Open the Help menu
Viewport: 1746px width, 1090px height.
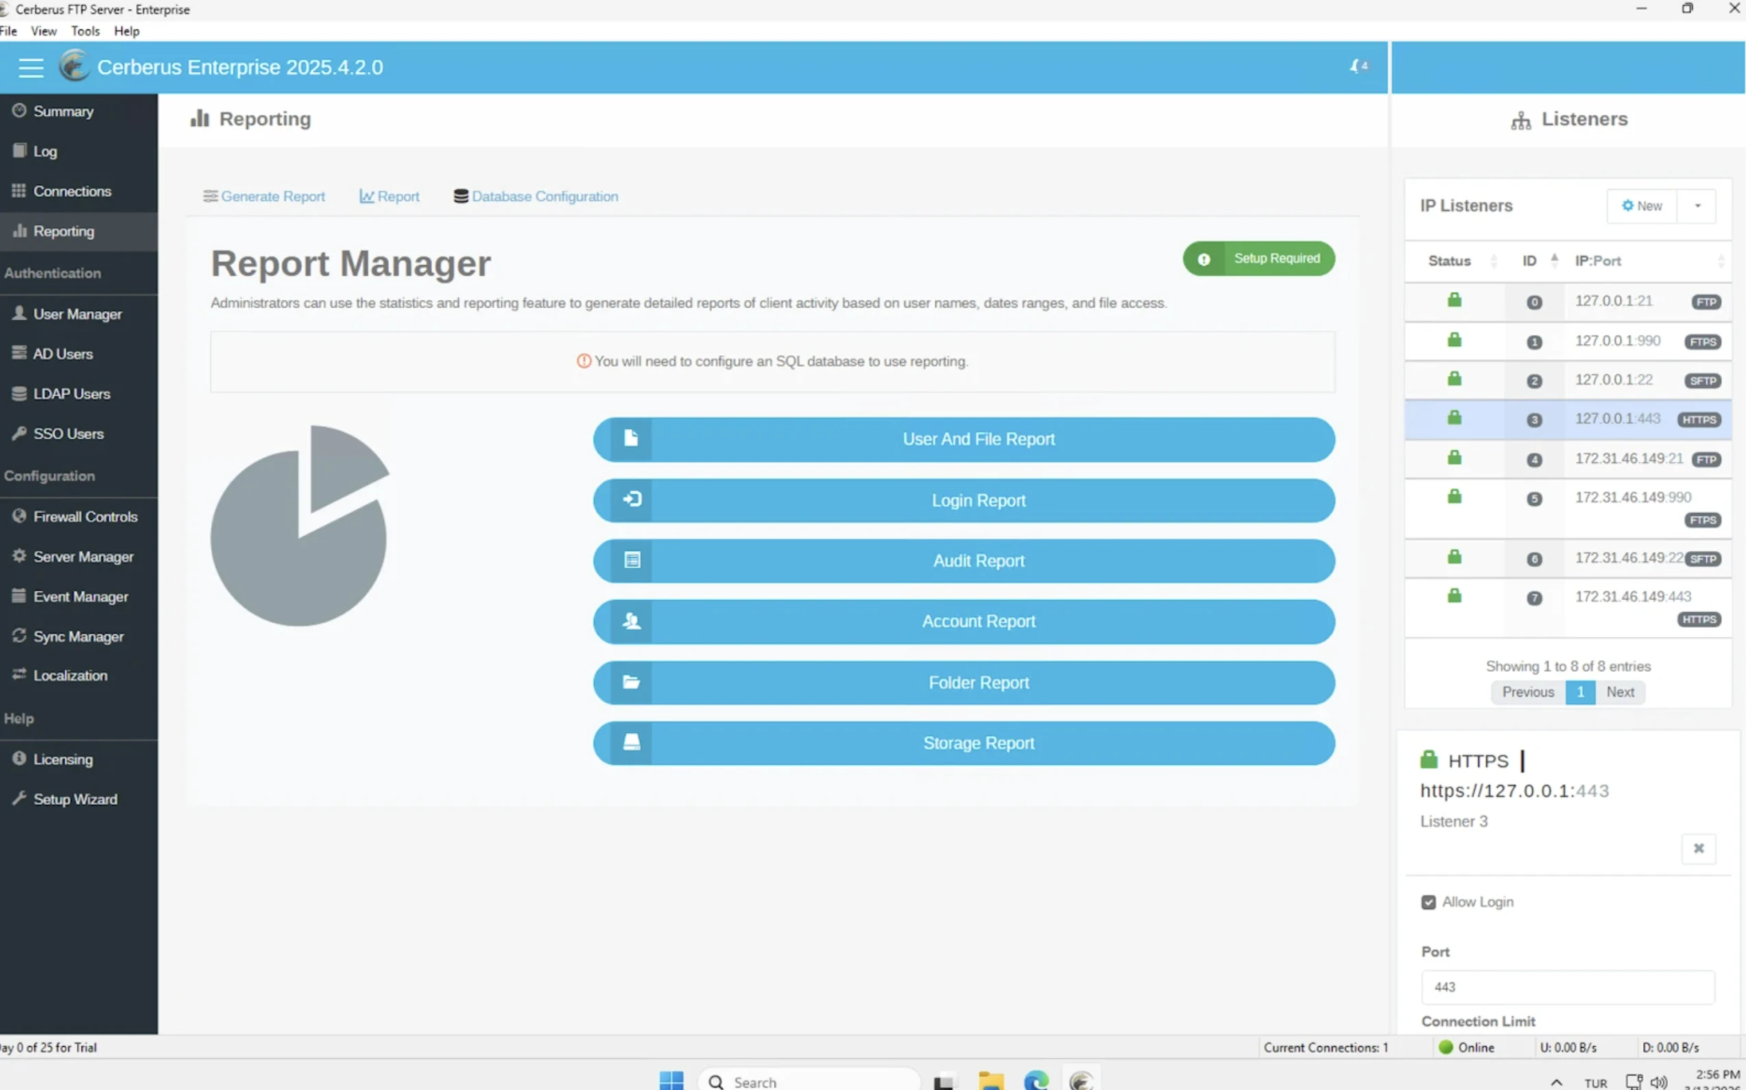coord(127,31)
